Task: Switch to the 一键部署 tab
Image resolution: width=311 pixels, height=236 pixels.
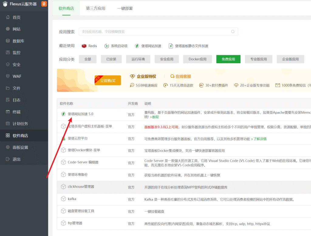Action: [126, 9]
